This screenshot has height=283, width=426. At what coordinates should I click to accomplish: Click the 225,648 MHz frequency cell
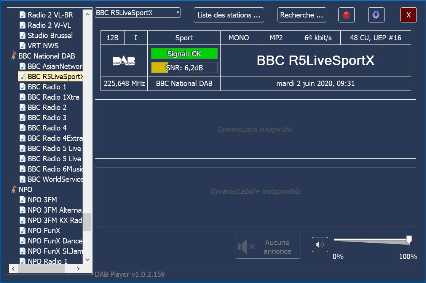pos(124,84)
